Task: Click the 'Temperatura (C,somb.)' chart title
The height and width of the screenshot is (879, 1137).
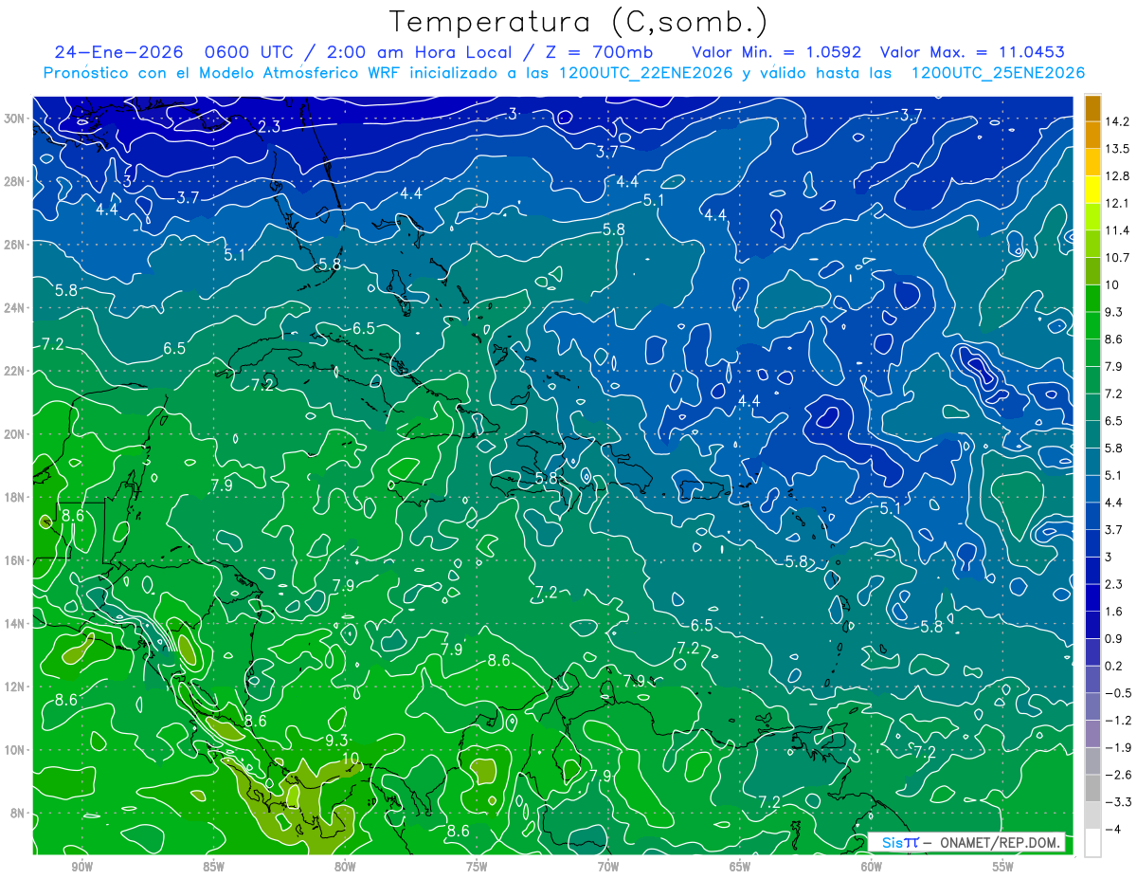Action: [x=579, y=23]
